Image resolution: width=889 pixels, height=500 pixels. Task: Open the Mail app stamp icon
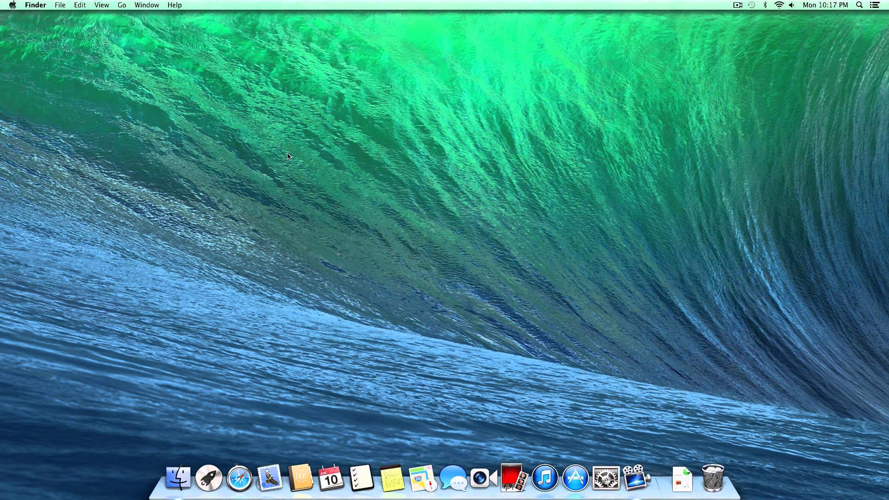(269, 478)
